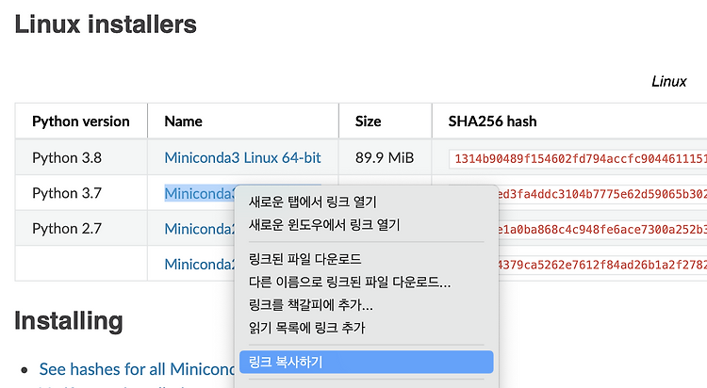
Task: Select '다른 이름으로 링크된 파일 다운로드...' entry
Action: 350,283
